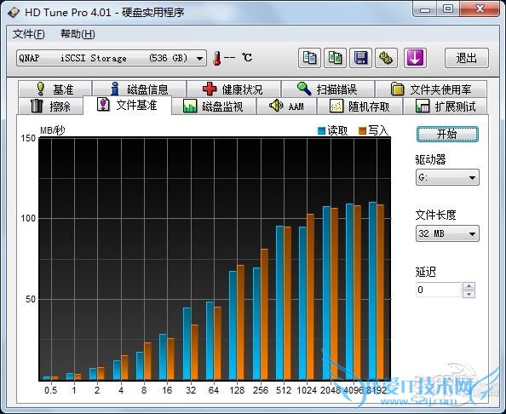This screenshot has height=414, width=506.
Task: Click the 开始 start button
Action: 447,134
